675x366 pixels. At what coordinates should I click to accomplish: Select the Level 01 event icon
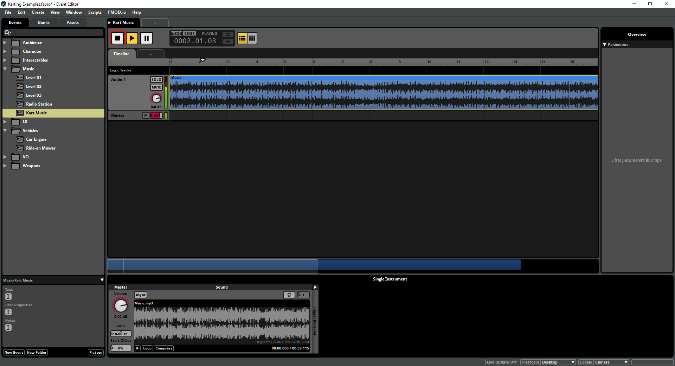[x=20, y=78]
